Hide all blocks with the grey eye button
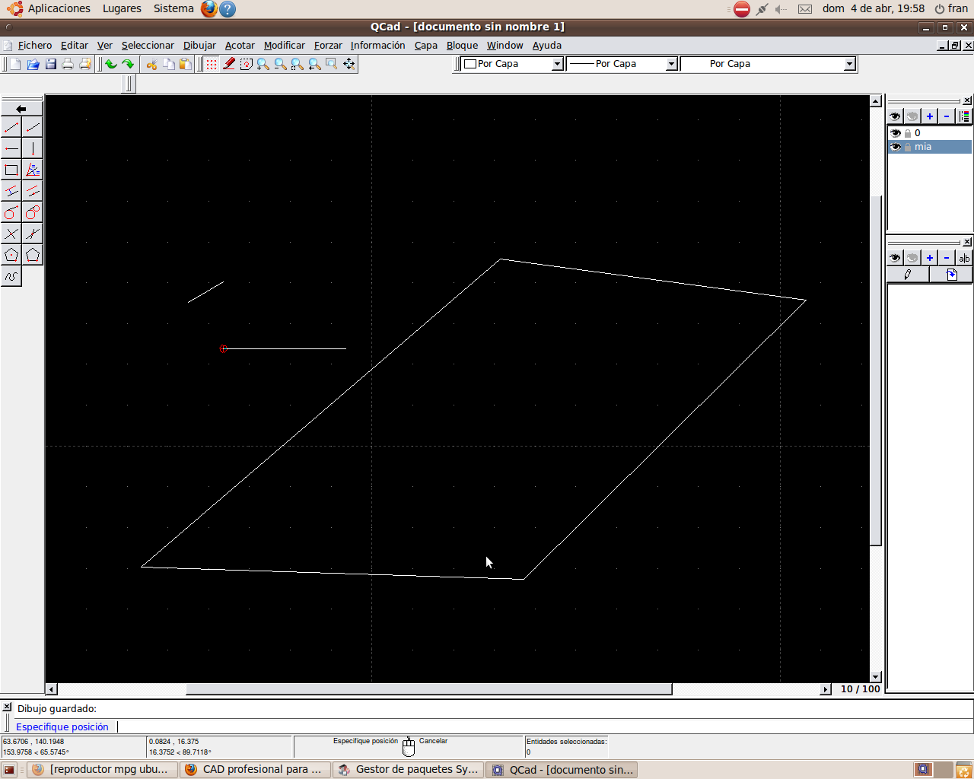974x779 pixels. (912, 258)
